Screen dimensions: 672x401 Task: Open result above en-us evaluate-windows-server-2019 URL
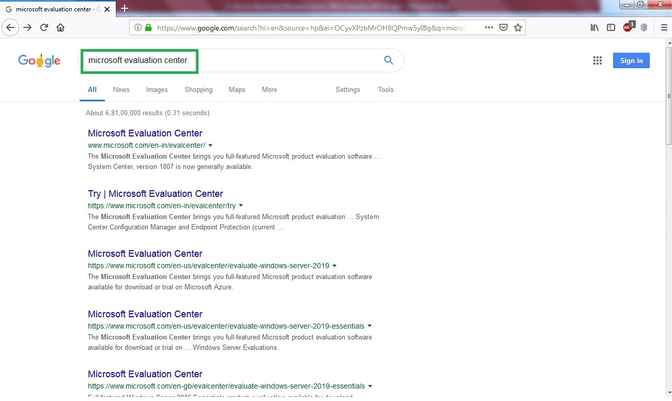point(145,254)
